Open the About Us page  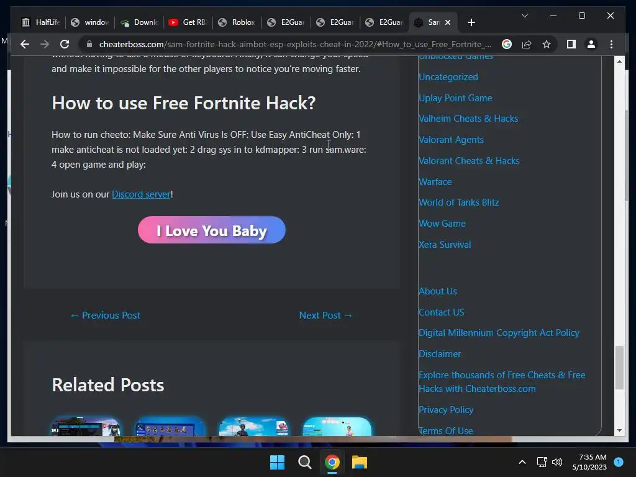coord(438,291)
